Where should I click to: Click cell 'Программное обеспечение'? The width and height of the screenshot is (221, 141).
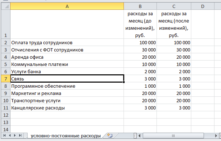tap(67, 86)
